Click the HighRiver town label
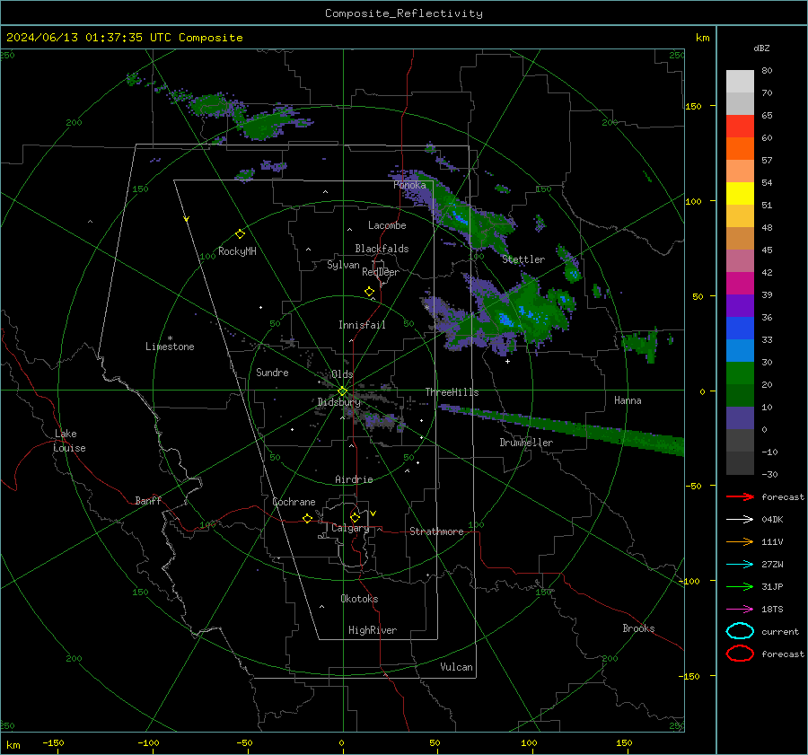The width and height of the screenshot is (808, 755). pyautogui.click(x=373, y=630)
